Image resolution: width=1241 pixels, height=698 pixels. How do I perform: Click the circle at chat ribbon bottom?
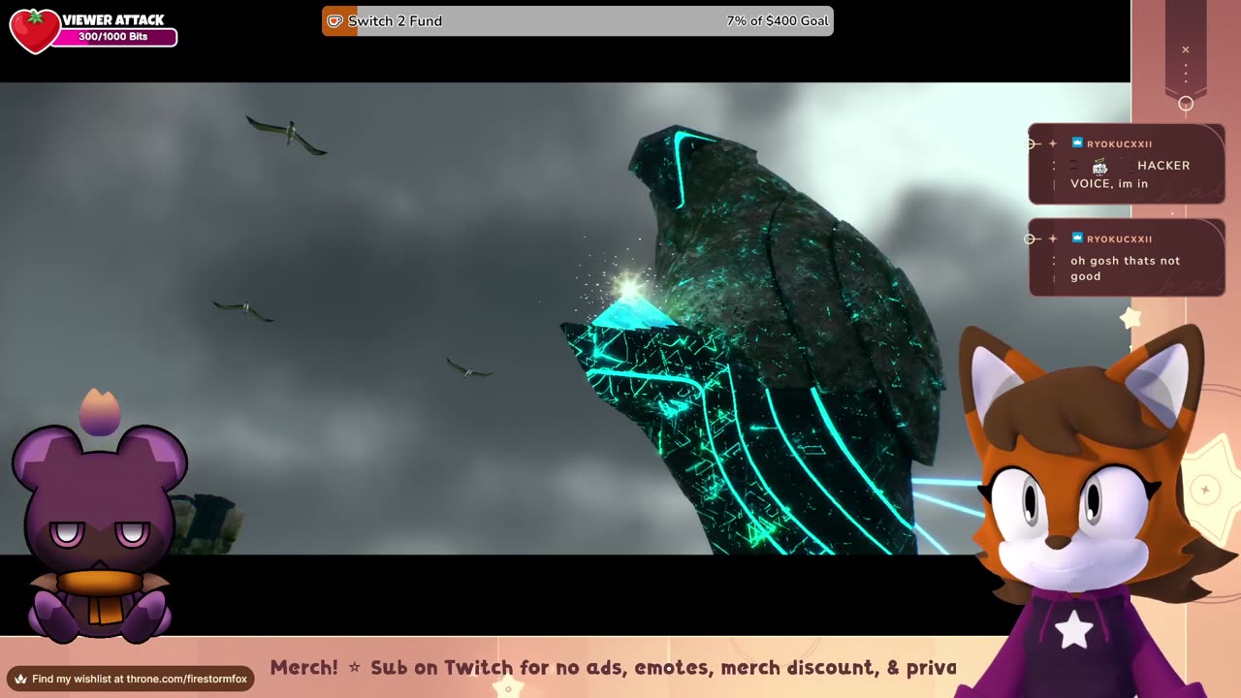pos(1186,104)
